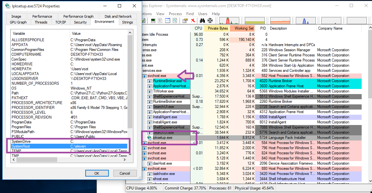This screenshot has width=372, height=193.
Task: Toggle the Show Lower Pane toolbar icon
Action: coord(168,21)
